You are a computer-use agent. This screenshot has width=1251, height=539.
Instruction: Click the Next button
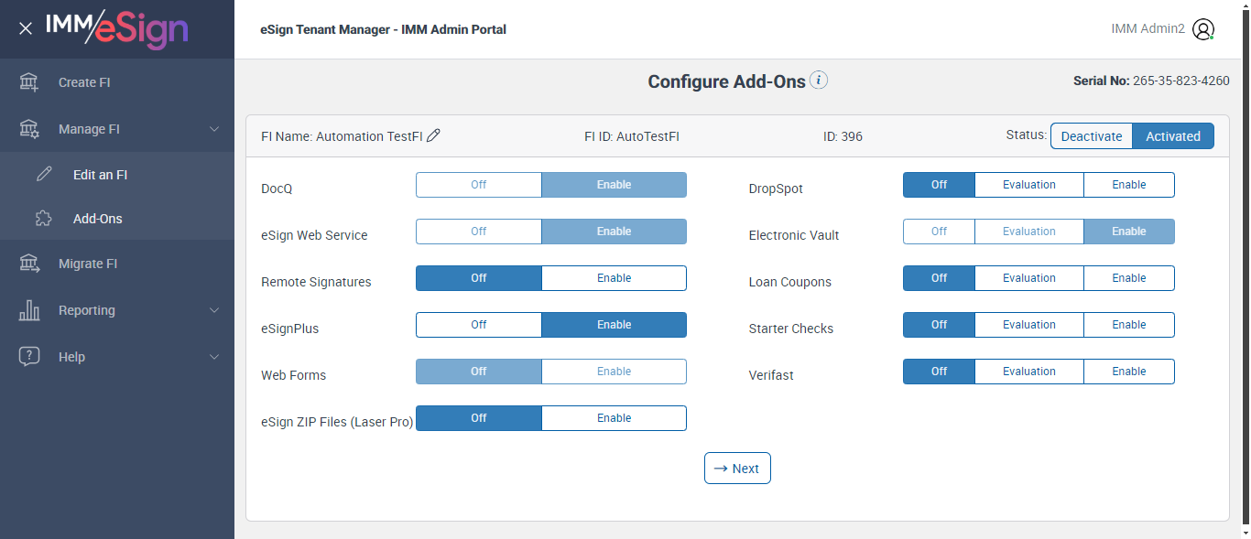737,469
